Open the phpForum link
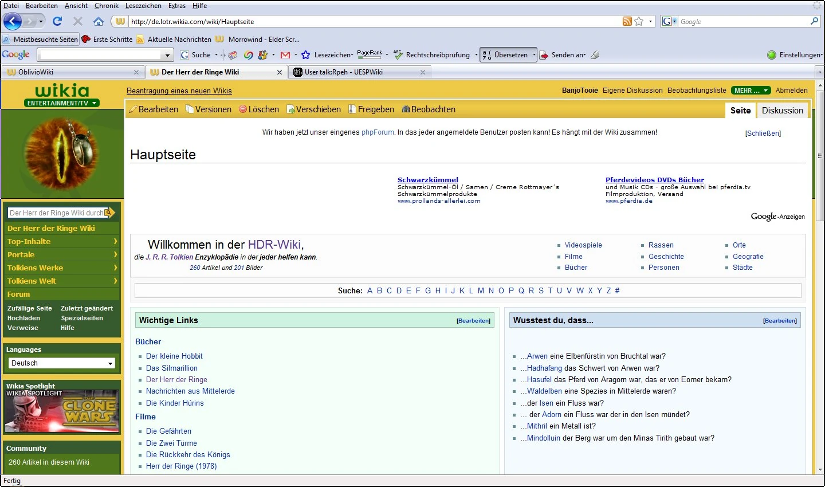Screen dimensions: 825x487 (378, 132)
